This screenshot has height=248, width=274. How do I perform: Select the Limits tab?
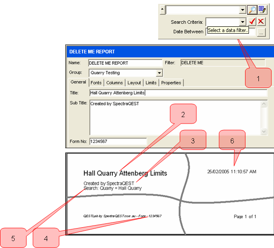click(x=151, y=83)
